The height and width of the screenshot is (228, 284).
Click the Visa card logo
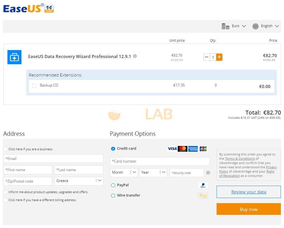click(x=172, y=149)
